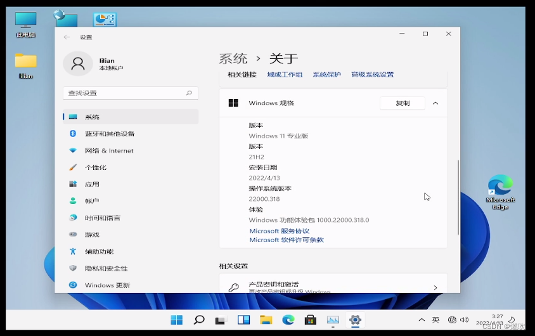
Task: Open 时间和语言 settings
Action: coord(131,217)
